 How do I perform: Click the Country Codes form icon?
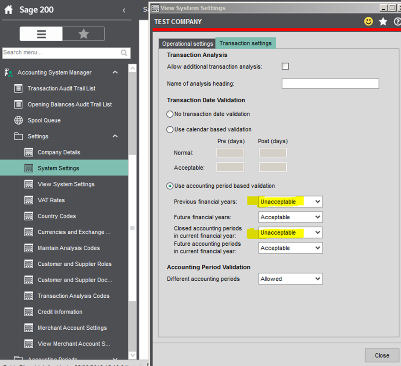pyautogui.click(x=29, y=216)
